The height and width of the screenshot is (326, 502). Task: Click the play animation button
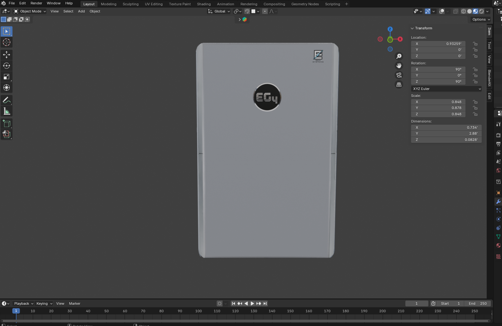[252, 303]
